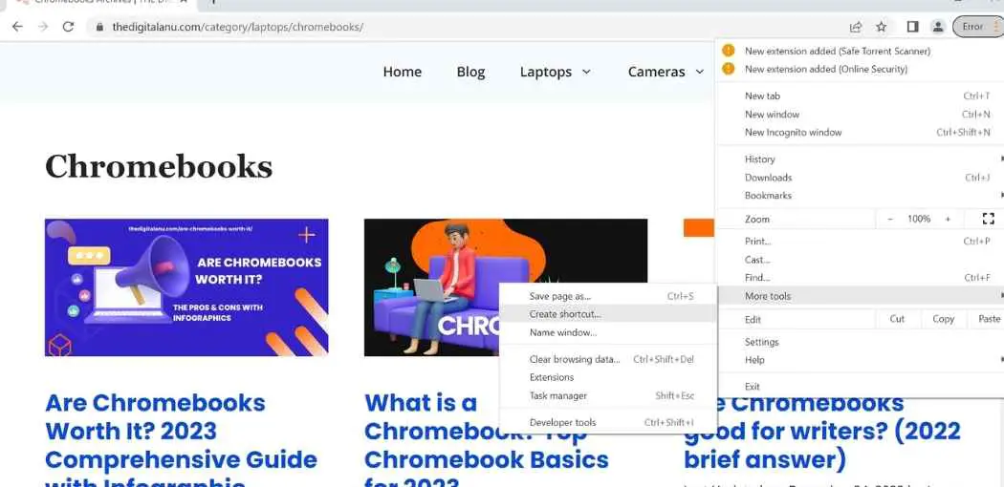
Task: Open Settings from Chrome menu
Action: point(860,342)
